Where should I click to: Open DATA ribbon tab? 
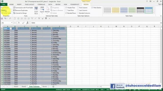click(x=50, y=5)
